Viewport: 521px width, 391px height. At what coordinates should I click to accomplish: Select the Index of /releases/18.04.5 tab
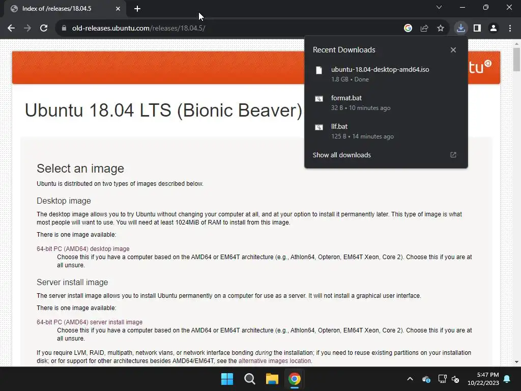coord(65,9)
